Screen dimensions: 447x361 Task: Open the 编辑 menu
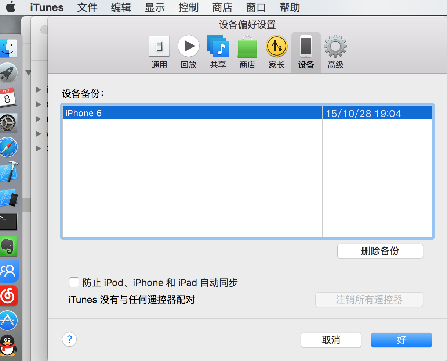click(121, 7)
